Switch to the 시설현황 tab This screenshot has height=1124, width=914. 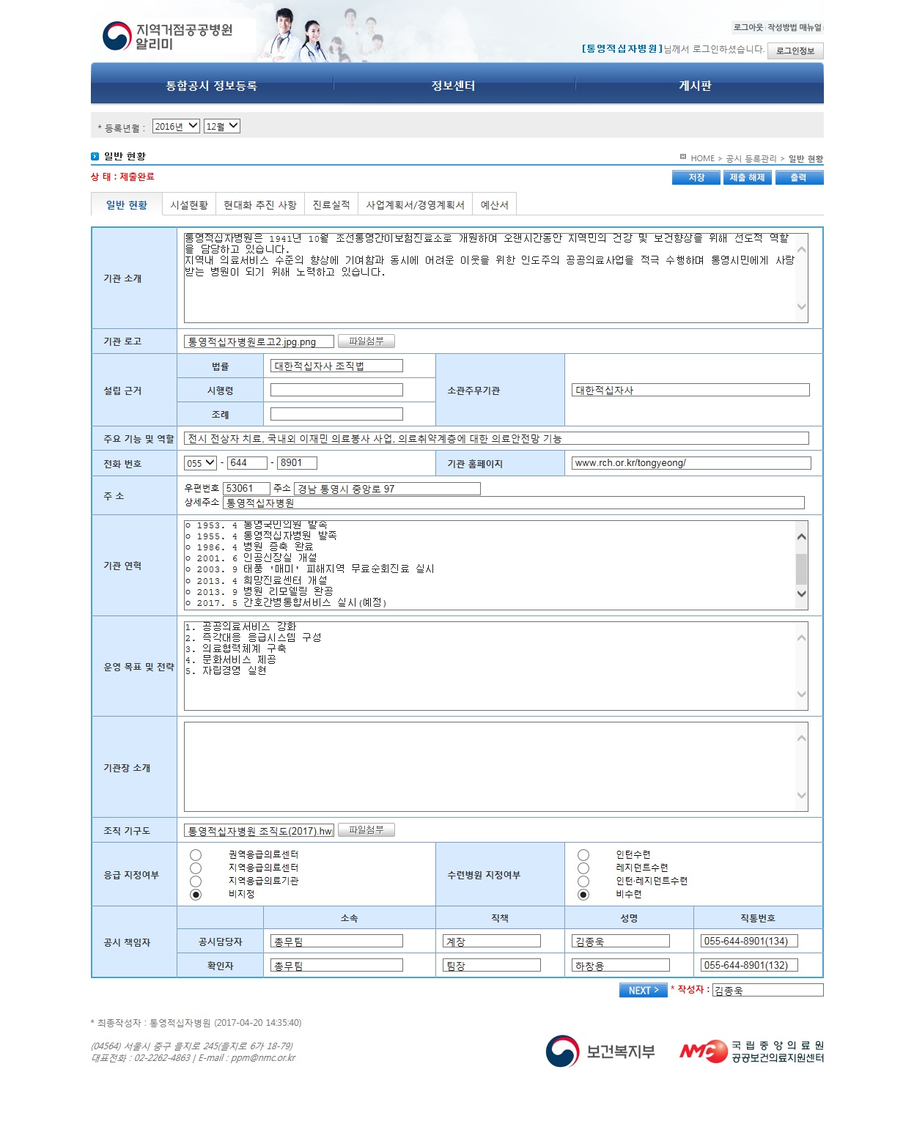(x=189, y=205)
